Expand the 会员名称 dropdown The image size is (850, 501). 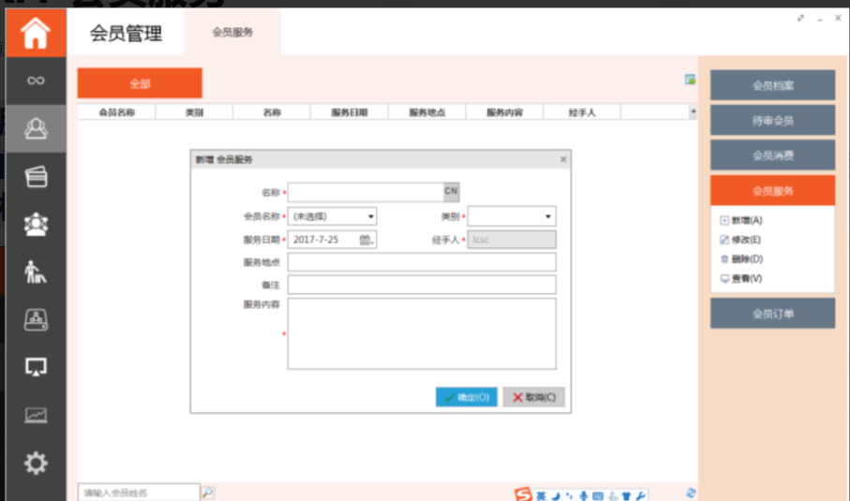coord(370,216)
